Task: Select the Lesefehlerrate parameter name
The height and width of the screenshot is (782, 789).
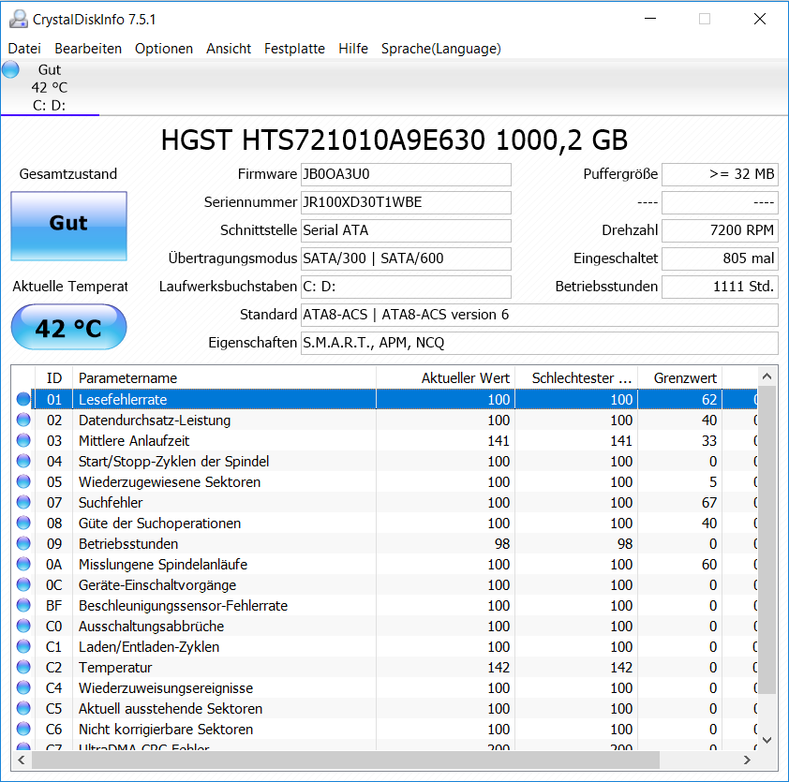Action: point(123,399)
